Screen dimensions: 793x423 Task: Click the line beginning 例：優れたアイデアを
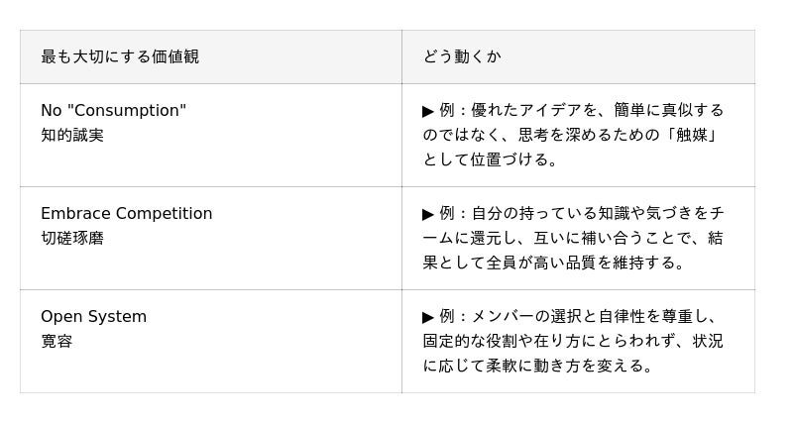click(x=582, y=110)
